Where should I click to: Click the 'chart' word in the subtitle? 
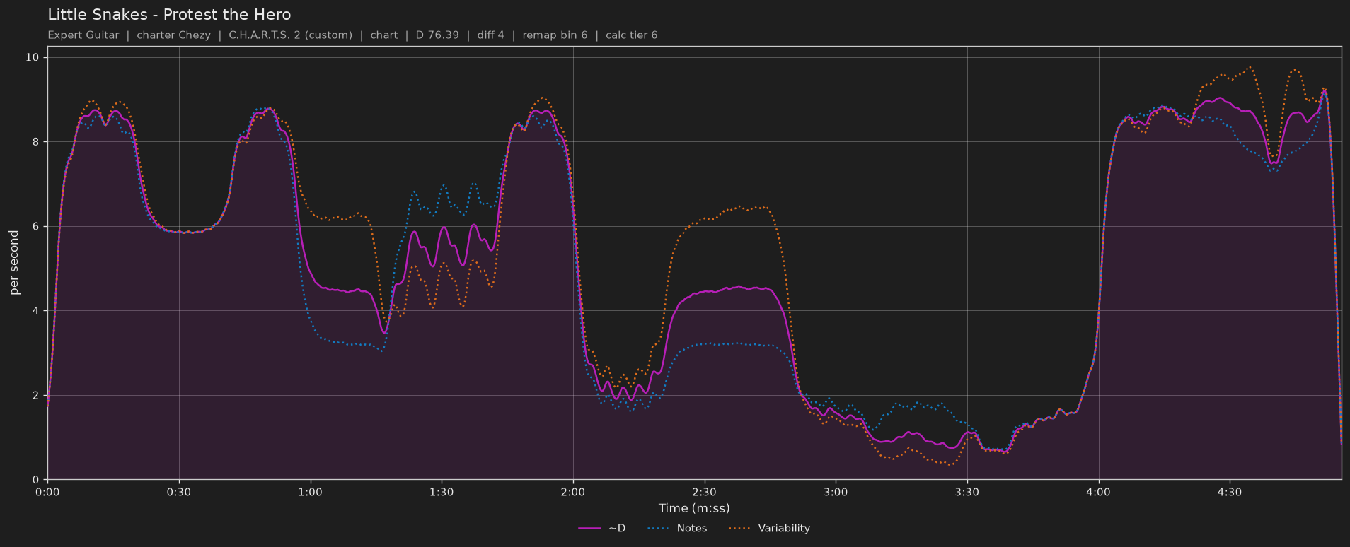(x=383, y=35)
